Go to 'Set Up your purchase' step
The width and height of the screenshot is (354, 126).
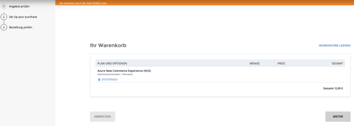click(23, 17)
